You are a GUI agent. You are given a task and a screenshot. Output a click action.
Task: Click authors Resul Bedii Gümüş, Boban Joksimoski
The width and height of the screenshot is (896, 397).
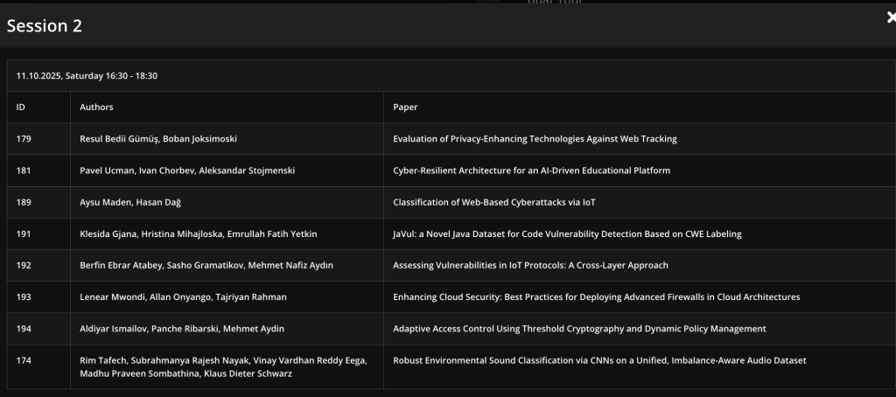coord(157,139)
